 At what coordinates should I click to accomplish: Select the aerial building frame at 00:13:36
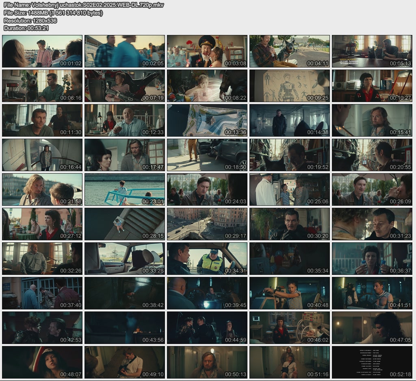click(x=207, y=120)
